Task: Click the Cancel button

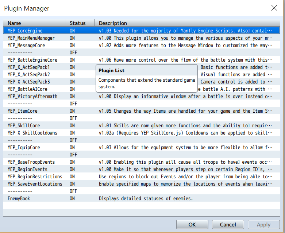Action: 228,225
